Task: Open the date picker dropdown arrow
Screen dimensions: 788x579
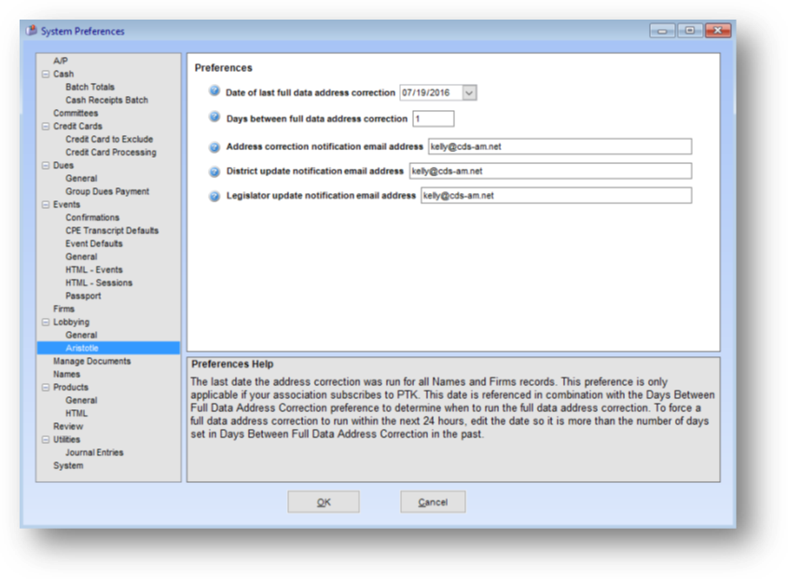Action: click(x=469, y=93)
